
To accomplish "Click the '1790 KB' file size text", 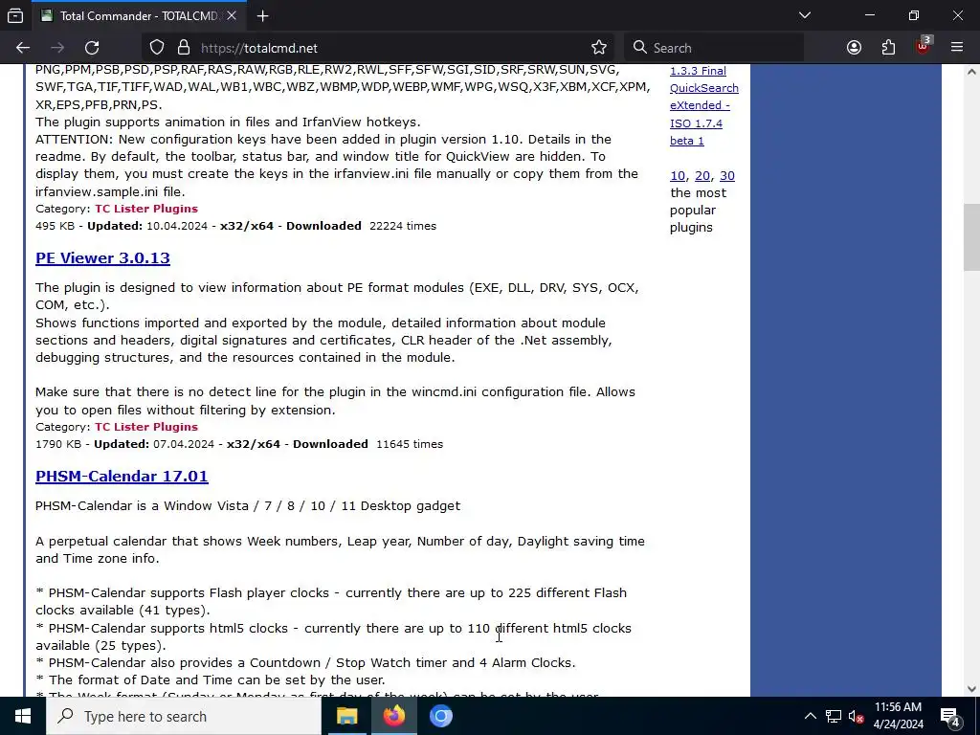I will [x=58, y=444].
